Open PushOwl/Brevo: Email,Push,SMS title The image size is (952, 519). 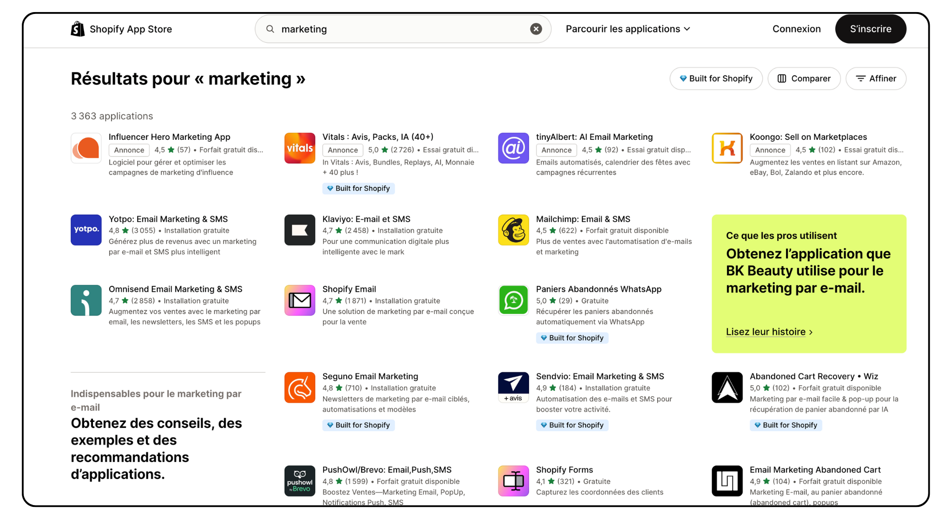387,470
